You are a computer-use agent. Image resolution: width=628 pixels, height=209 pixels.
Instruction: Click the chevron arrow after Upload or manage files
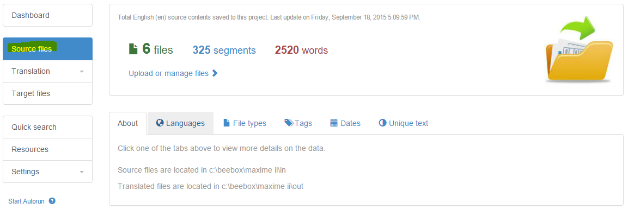[x=215, y=73]
